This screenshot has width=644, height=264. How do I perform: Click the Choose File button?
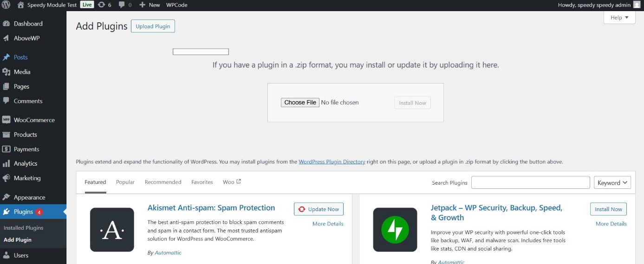(x=300, y=103)
